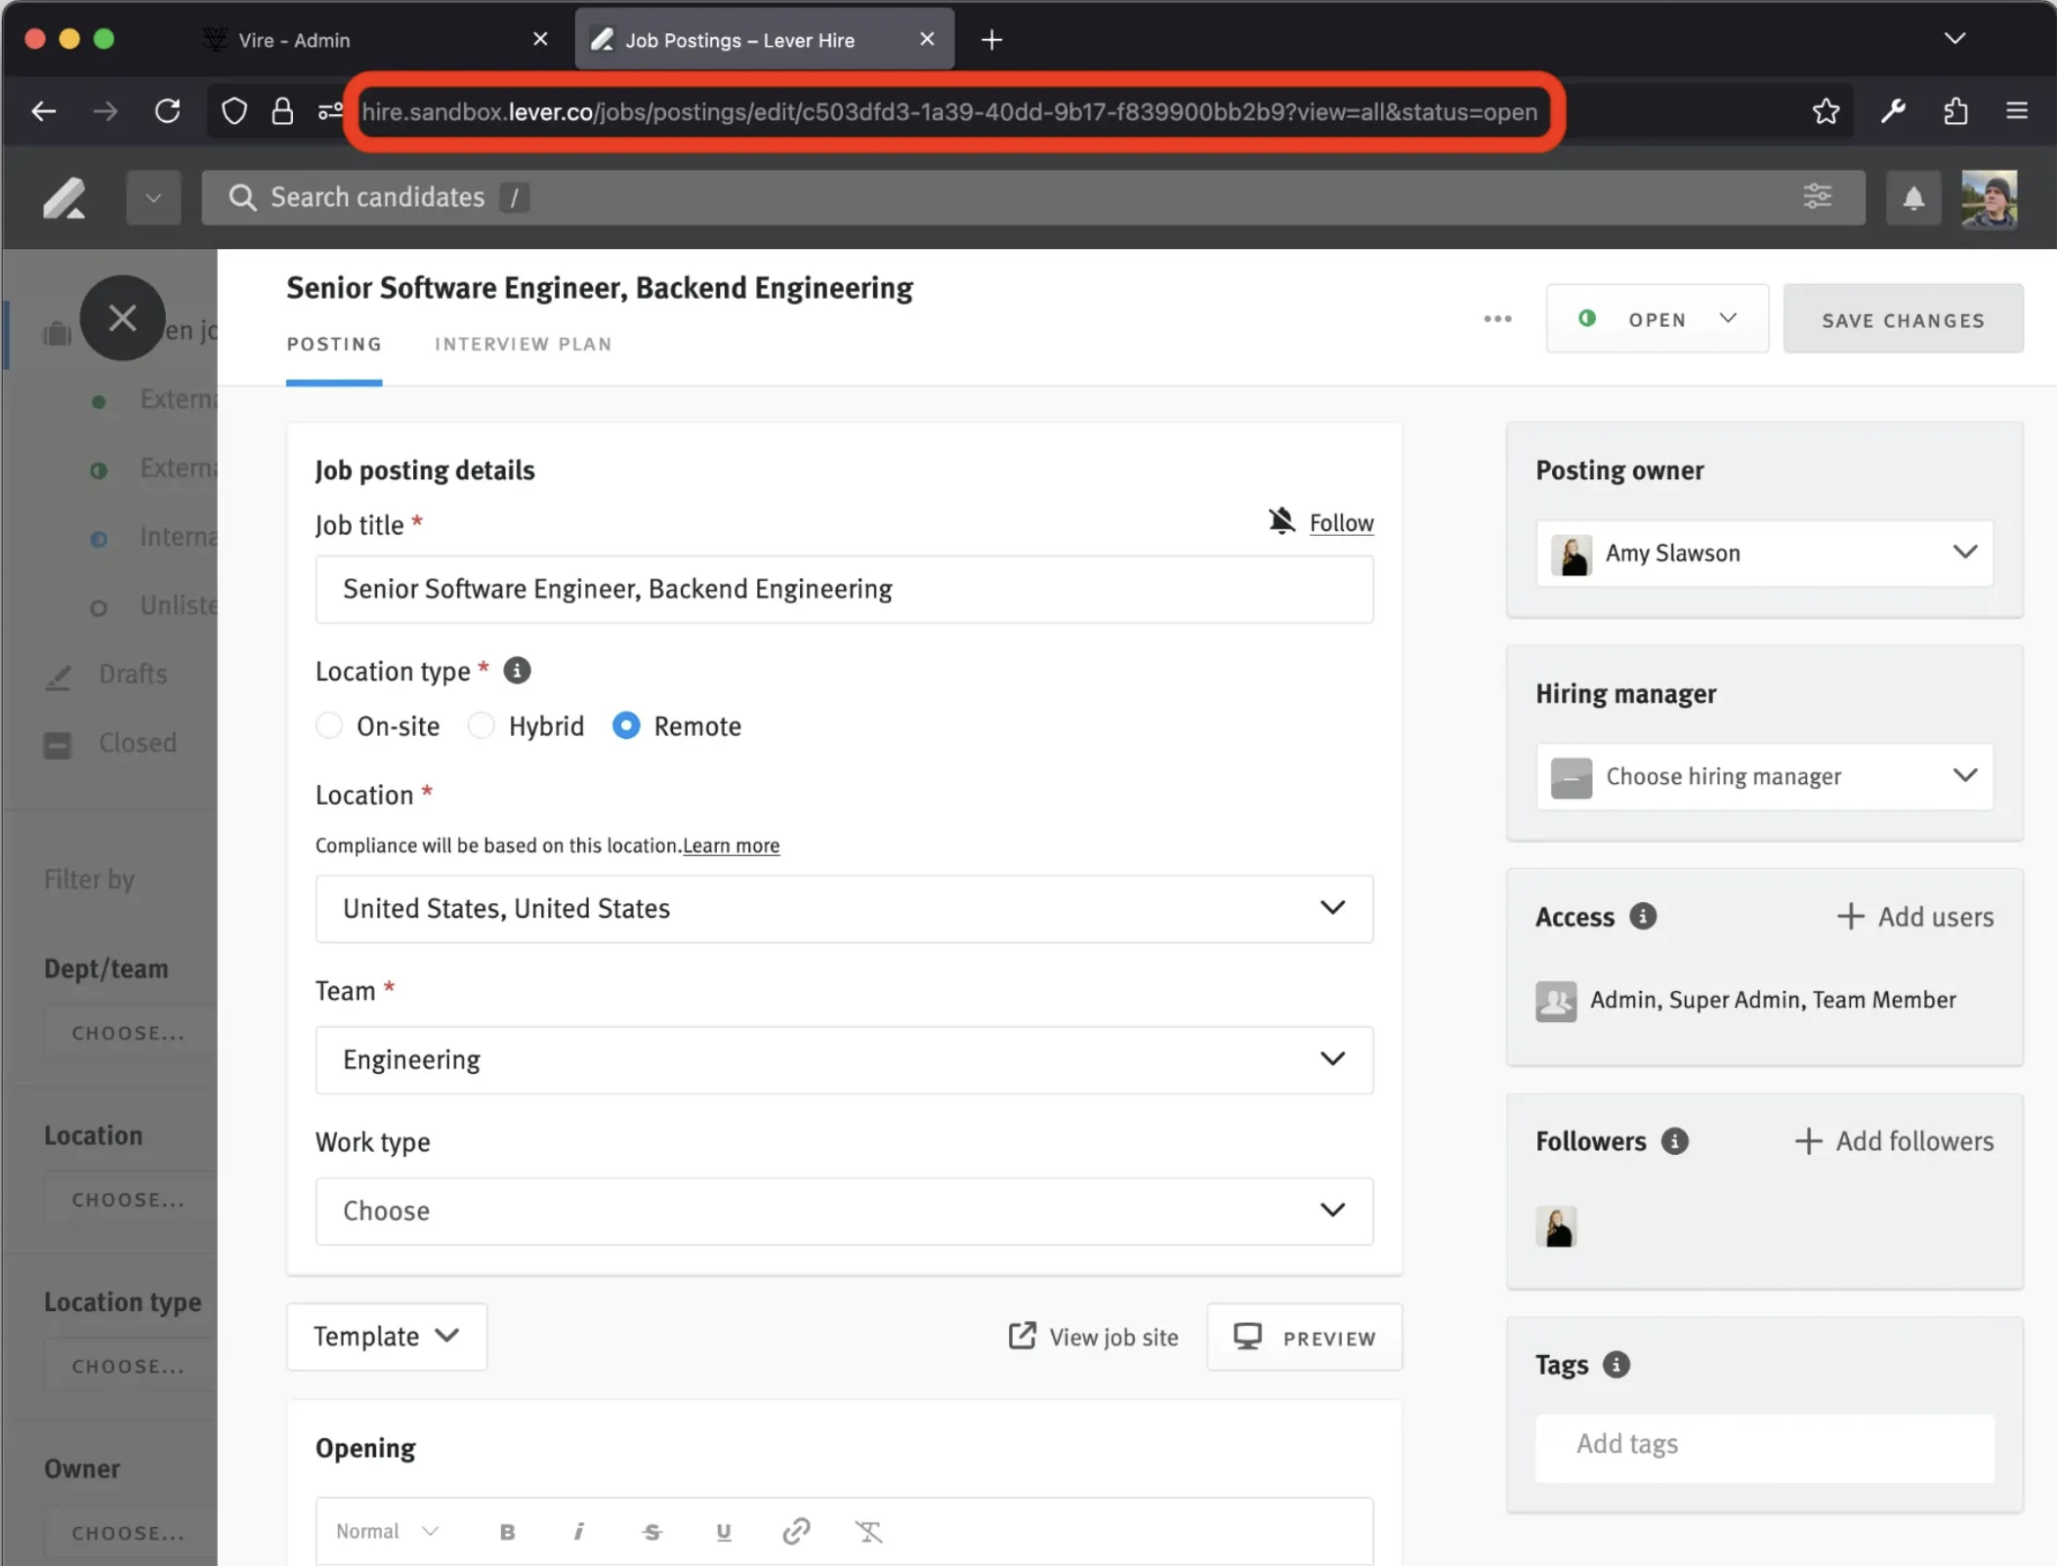The image size is (2057, 1566).
Task: Apply italic formatting in Opening editor
Action: click(579, 1532)
